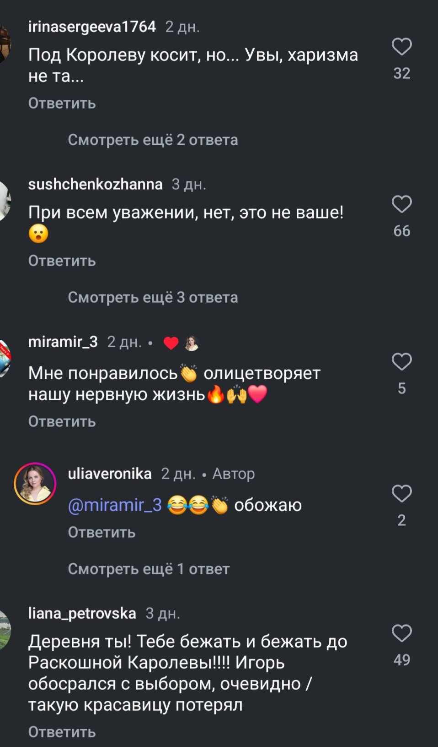Like sushchenkozhanna's comment with the heart
The image size is (438, 747).
coord(402,204)
